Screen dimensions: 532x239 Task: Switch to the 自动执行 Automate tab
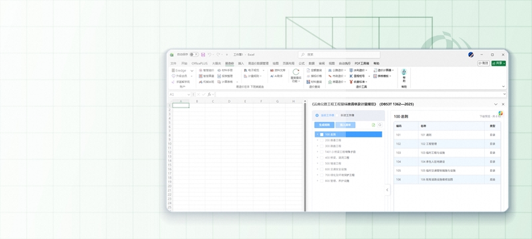point(344,63)
